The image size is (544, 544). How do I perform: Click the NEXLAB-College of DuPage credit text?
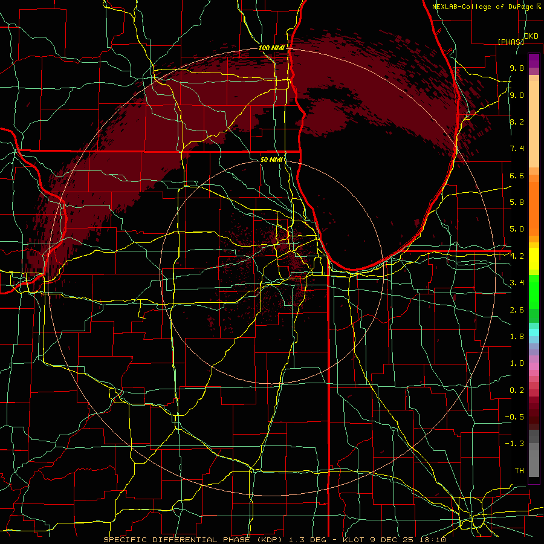click(482, 7)
